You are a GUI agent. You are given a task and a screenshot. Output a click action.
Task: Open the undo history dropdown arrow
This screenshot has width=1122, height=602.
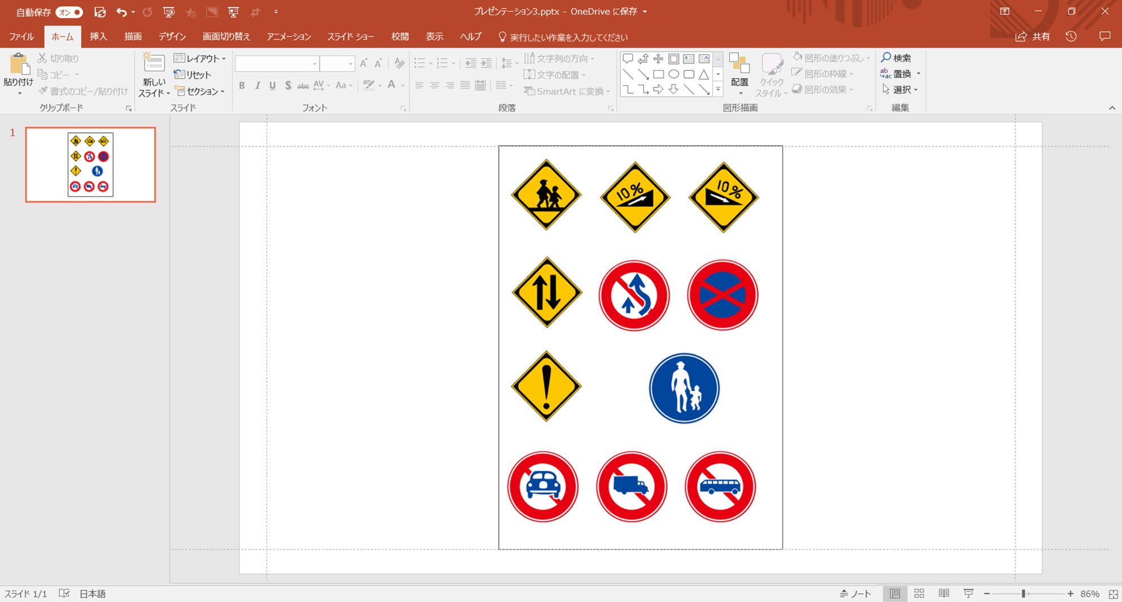(x=133, y=12)
